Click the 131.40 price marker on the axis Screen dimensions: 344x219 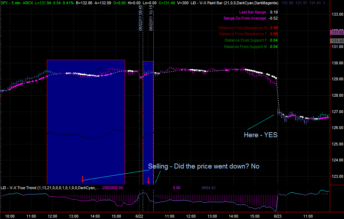tap(337, 41)
